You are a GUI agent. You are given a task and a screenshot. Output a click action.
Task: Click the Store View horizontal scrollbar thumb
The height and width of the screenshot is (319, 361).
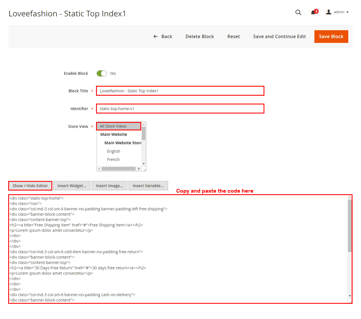(x=119, y=169)
